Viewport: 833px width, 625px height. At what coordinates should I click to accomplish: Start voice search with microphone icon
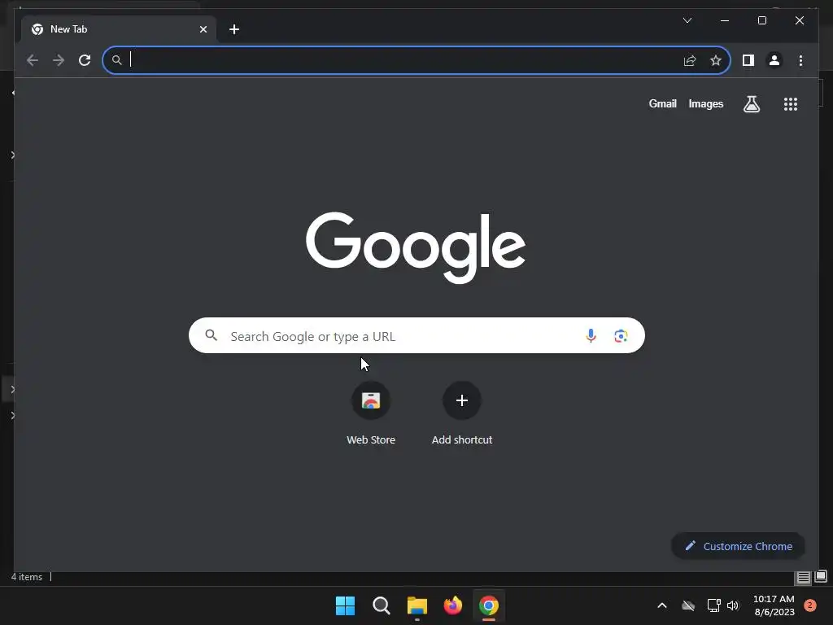tap(591, 336)
